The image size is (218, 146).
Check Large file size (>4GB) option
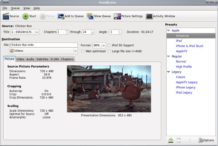[x=109, y=51]
